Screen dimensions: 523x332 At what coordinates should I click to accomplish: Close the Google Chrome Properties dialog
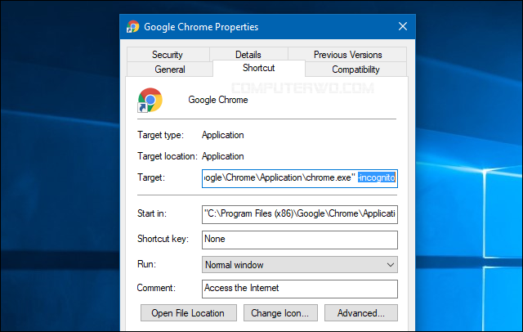tap(403, 26)
